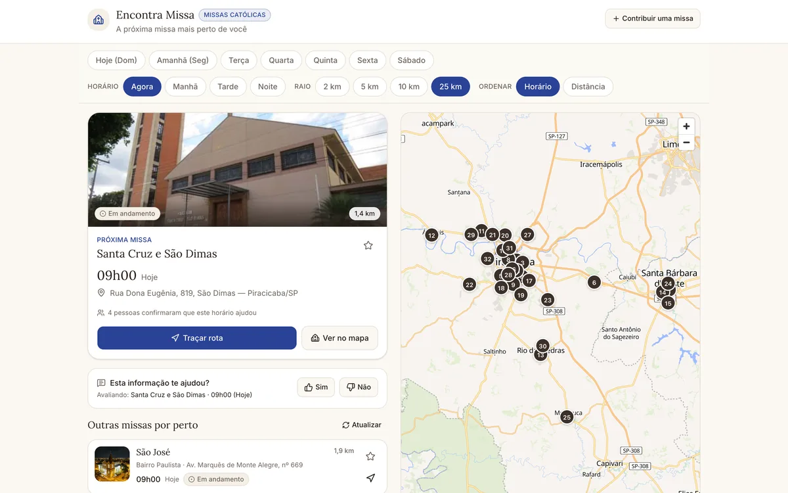The image size is (788, 493).
Task: Open route arrow for São José
Action: coord(370,478)
